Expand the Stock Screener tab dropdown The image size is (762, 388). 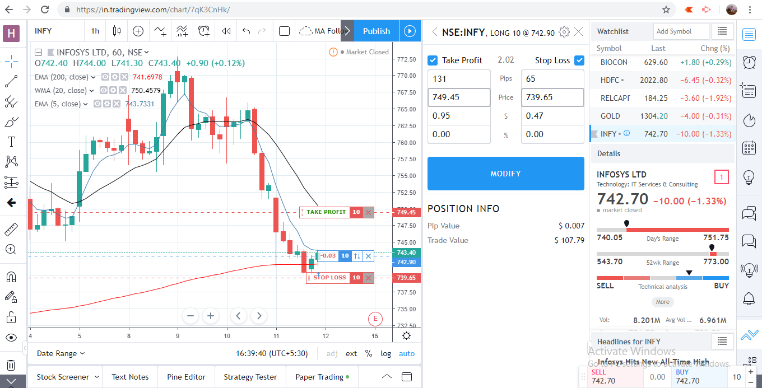click(x=97, y=377)
